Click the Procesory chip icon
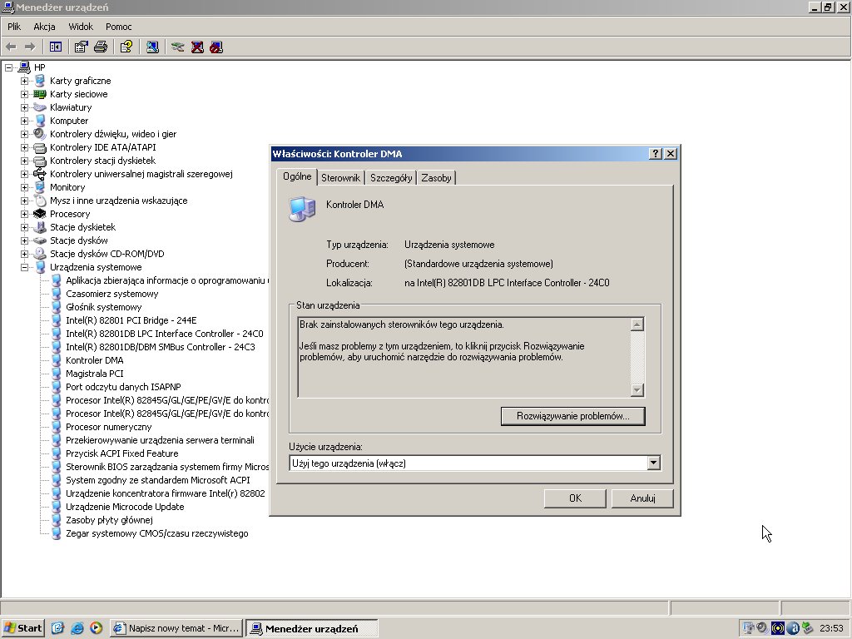852x639 pixels. 40,214
